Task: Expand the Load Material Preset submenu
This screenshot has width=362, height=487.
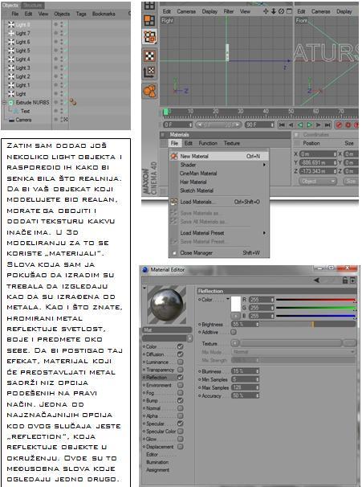Action: tap(264, 232)
